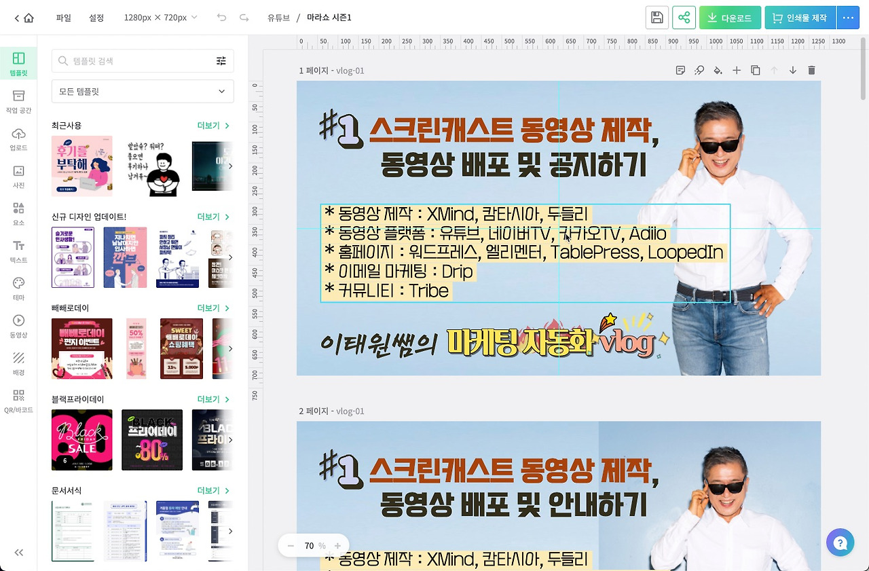Select the Black Friday SALE template thumbnail
Viewport: 869px width, 571px height.
pos(82,440)
